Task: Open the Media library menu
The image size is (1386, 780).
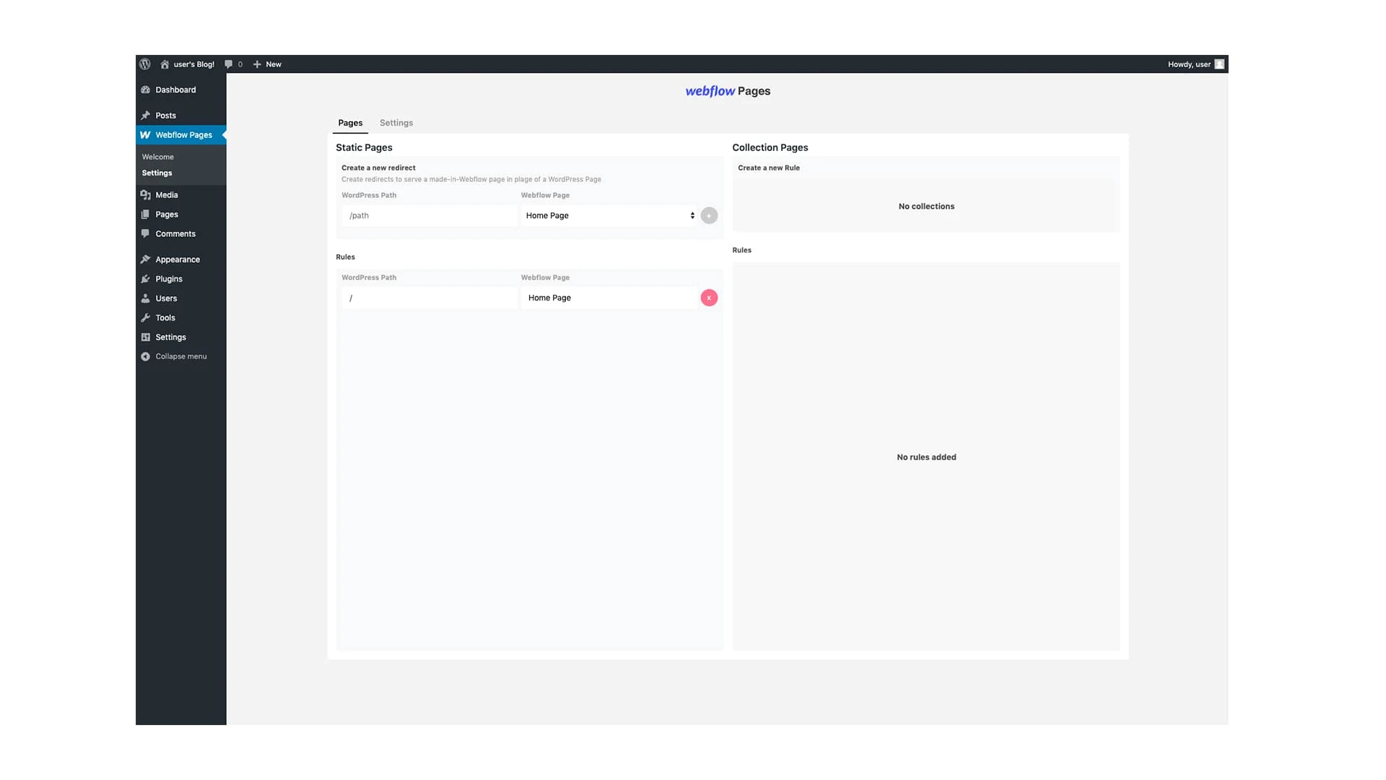Action: pyautogui.click(x=180, y=195)
